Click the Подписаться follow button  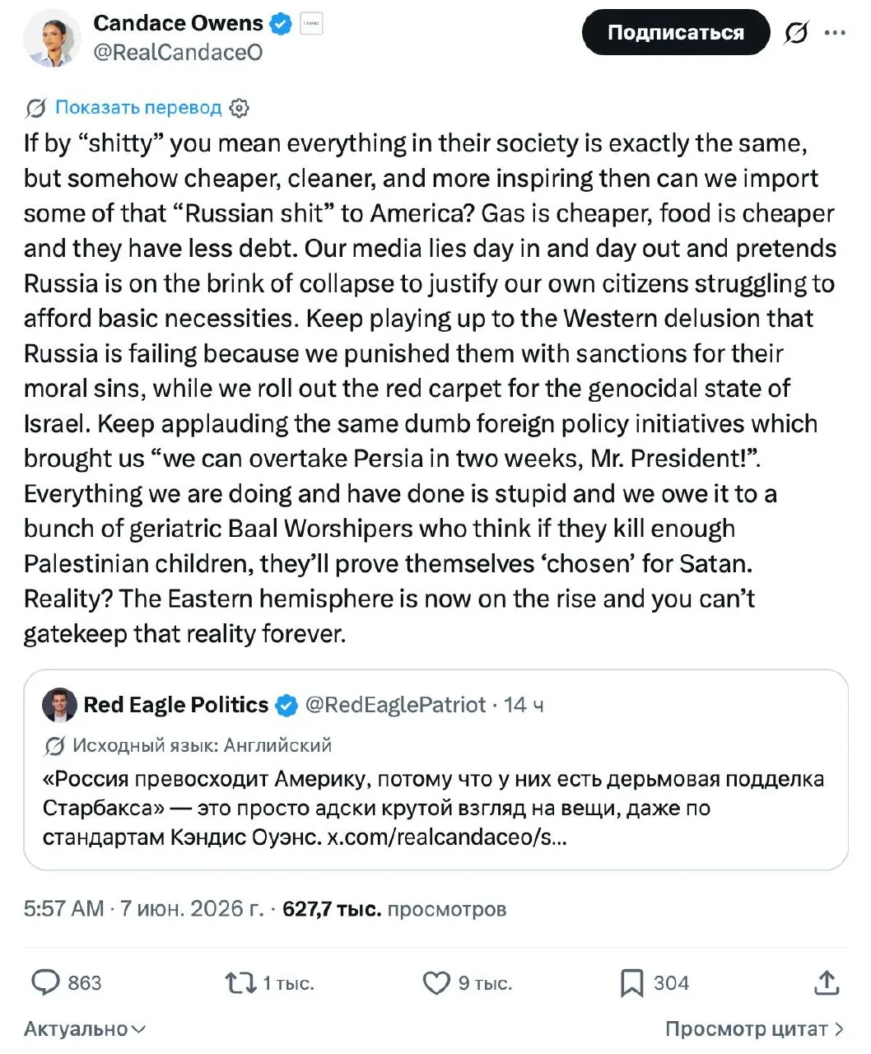[x=676, y=33]
